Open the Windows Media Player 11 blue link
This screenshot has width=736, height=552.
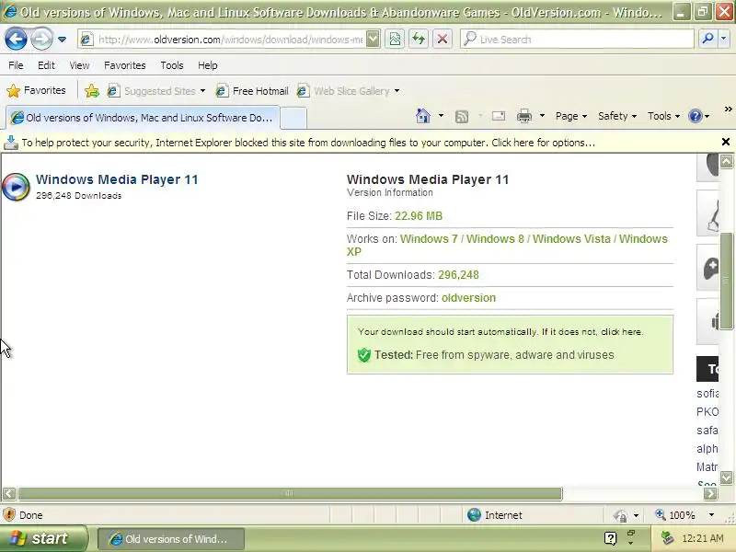117,179
